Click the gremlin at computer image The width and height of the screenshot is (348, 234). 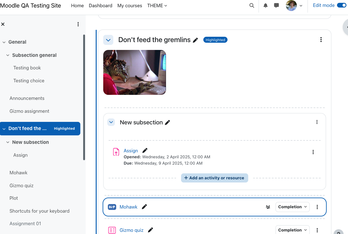coord(135,73)
